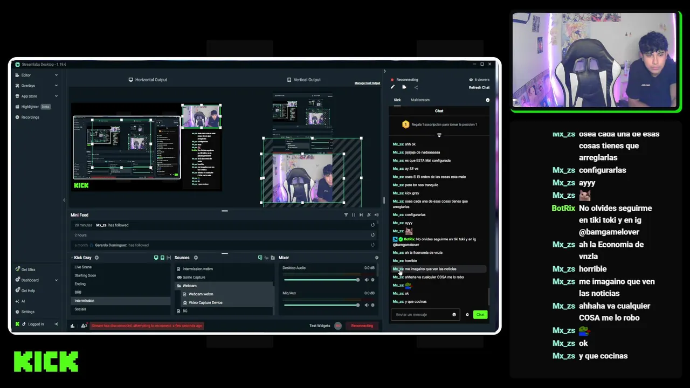Open Mini Feed filter icon

coord(346,215)
